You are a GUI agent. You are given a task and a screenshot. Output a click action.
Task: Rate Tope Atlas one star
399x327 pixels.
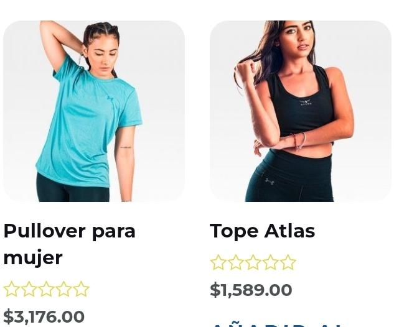coord(218,262)
